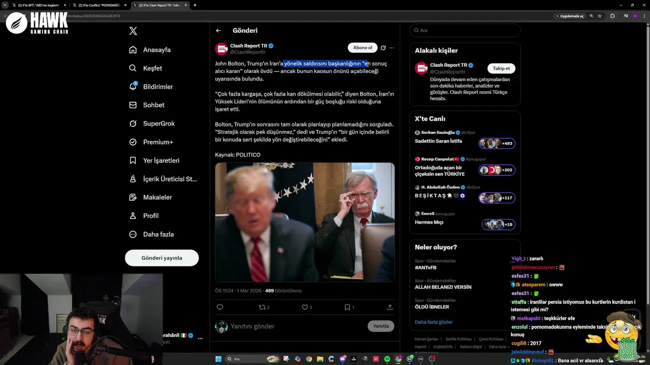The height and width of the screenshot is (365, 650).
Task: Open the Trump and Bolton photo
Action: 305,222
